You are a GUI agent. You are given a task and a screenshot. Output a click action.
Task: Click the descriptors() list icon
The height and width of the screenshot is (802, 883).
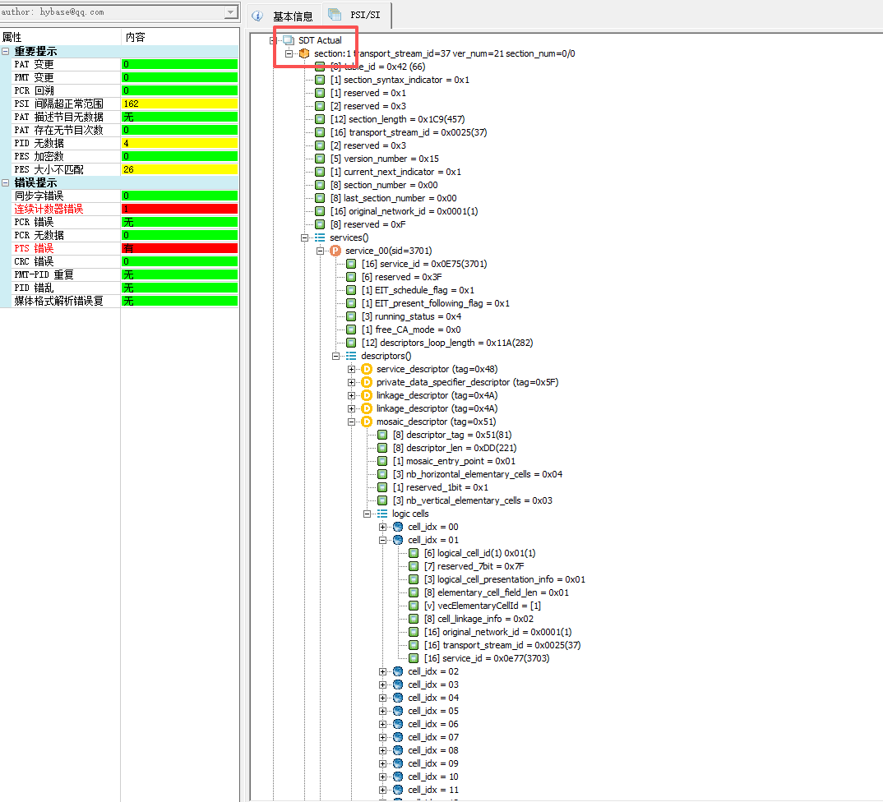[351, 356]
